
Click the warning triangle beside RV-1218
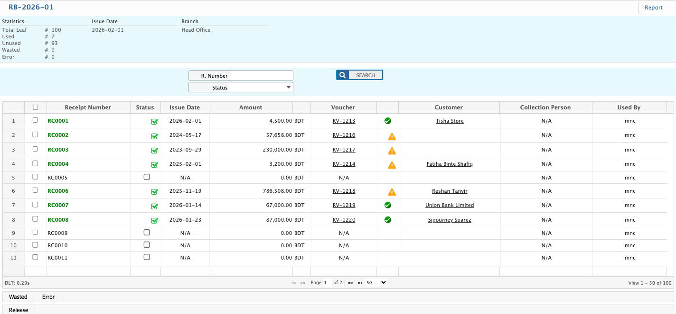point(392,192)
